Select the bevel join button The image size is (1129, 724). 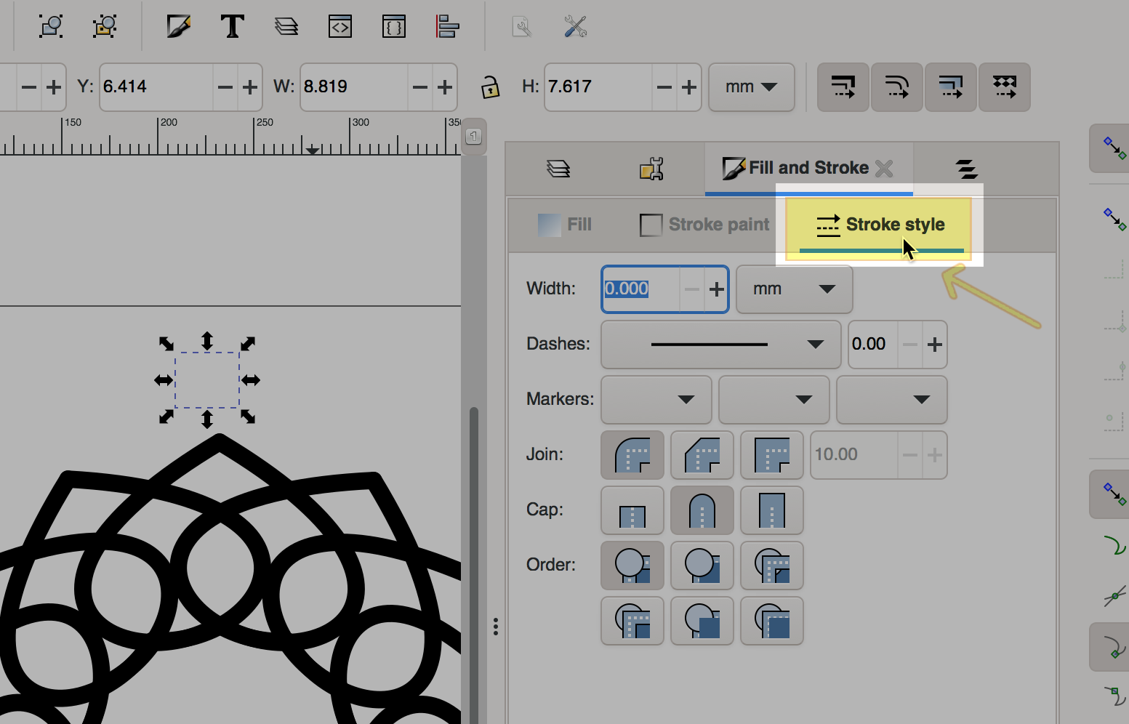click(702, 455)
